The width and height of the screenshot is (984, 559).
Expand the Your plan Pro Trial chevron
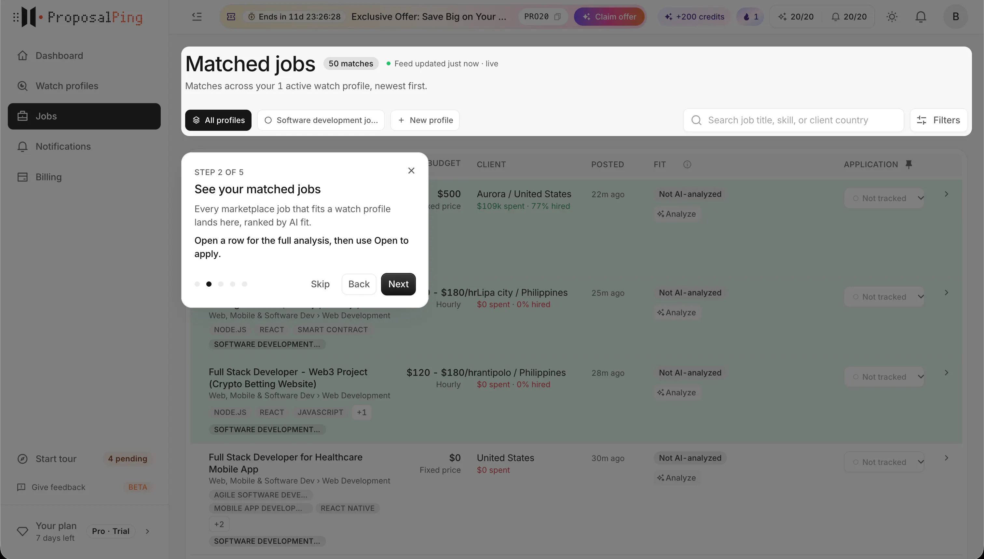(x=147, y=531)
